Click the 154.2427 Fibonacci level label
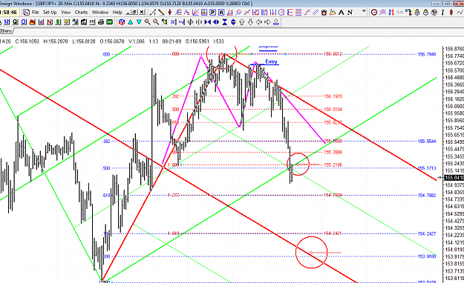Screen dimensions: 464x283 click(427, 233)
